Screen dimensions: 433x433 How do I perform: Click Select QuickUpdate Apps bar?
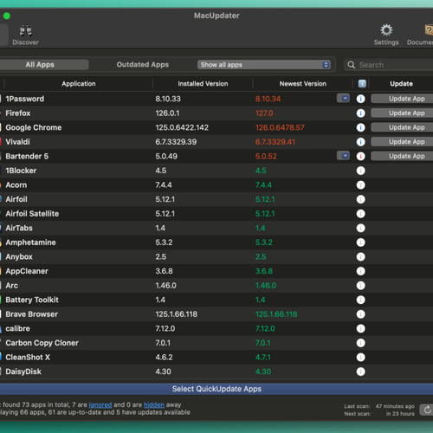coord(216,389)
